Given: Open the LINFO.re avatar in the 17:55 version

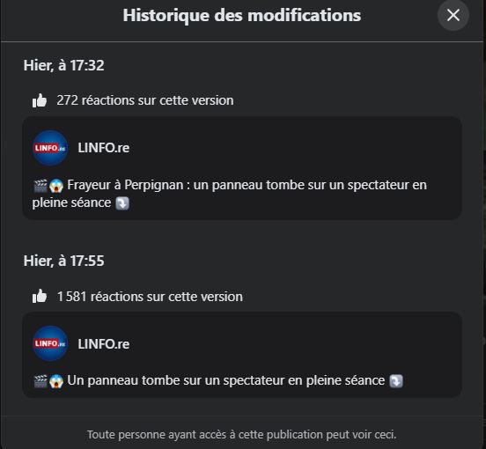Looking at the screenshot, I should click(50, 343).
